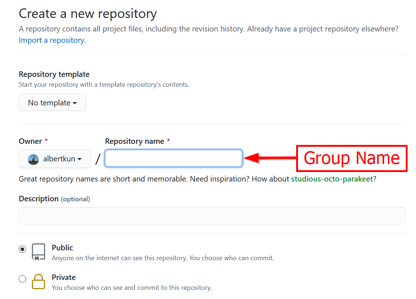Click the Create a new repository heading
The width and height of the screenshot is (416, 299).
pyautogui.click(x=88, y=14)
